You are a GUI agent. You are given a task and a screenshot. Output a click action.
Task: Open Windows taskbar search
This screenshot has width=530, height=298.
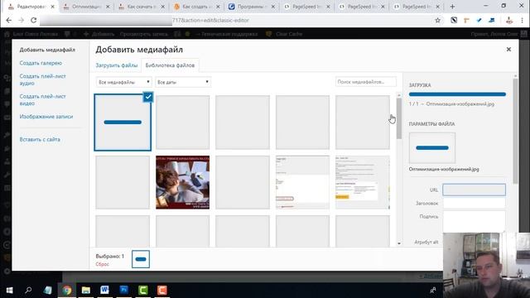pos(28,291)
